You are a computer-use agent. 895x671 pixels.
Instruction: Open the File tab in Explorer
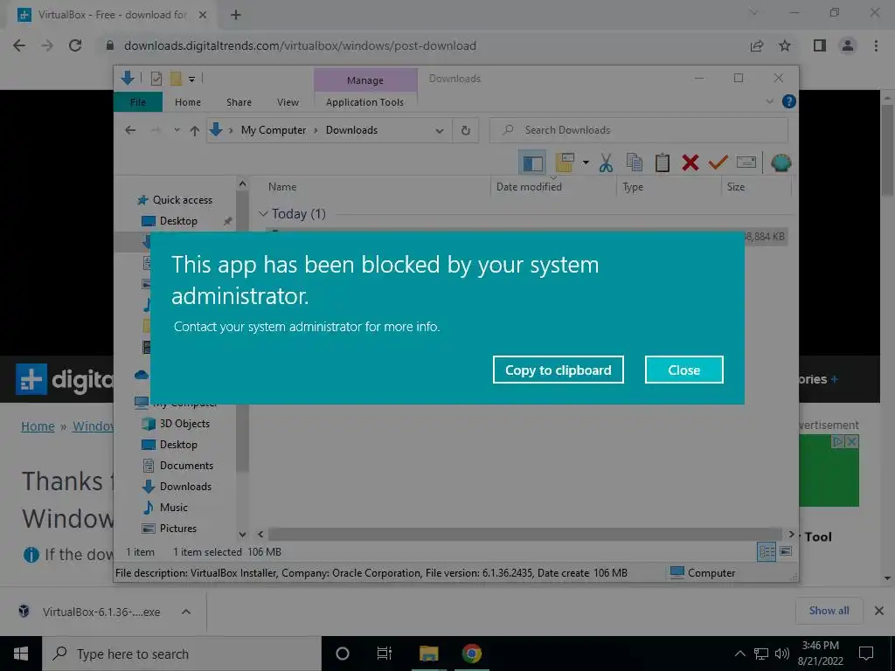point(138,102)
